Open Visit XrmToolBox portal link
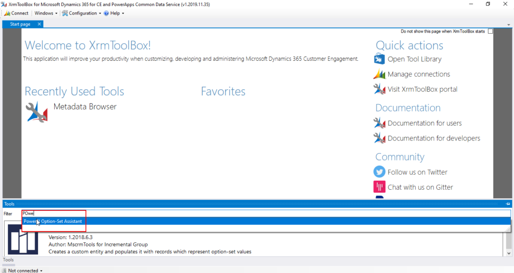514x273 pixels. click(422, 89)
